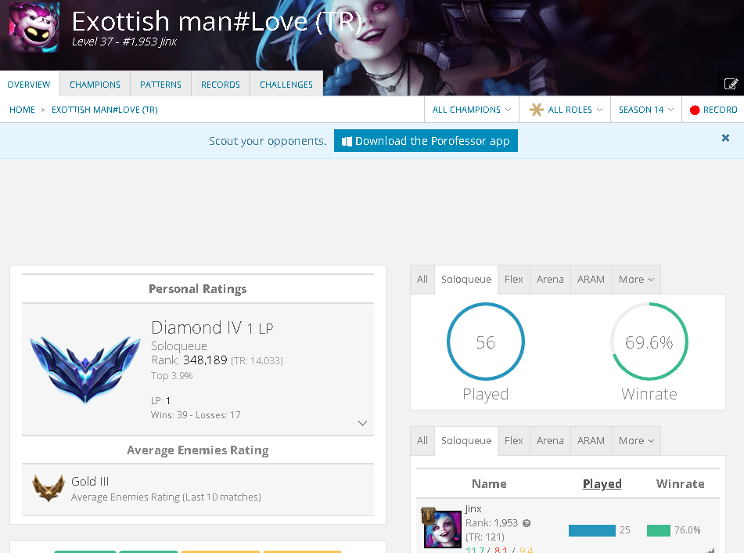Select Flex tab in played/winrate panel

coord(513,280)
